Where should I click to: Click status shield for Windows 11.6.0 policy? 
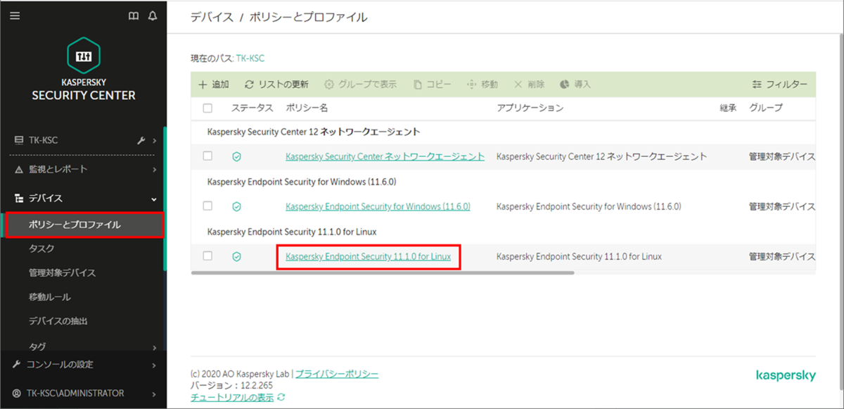pos(237,206)
